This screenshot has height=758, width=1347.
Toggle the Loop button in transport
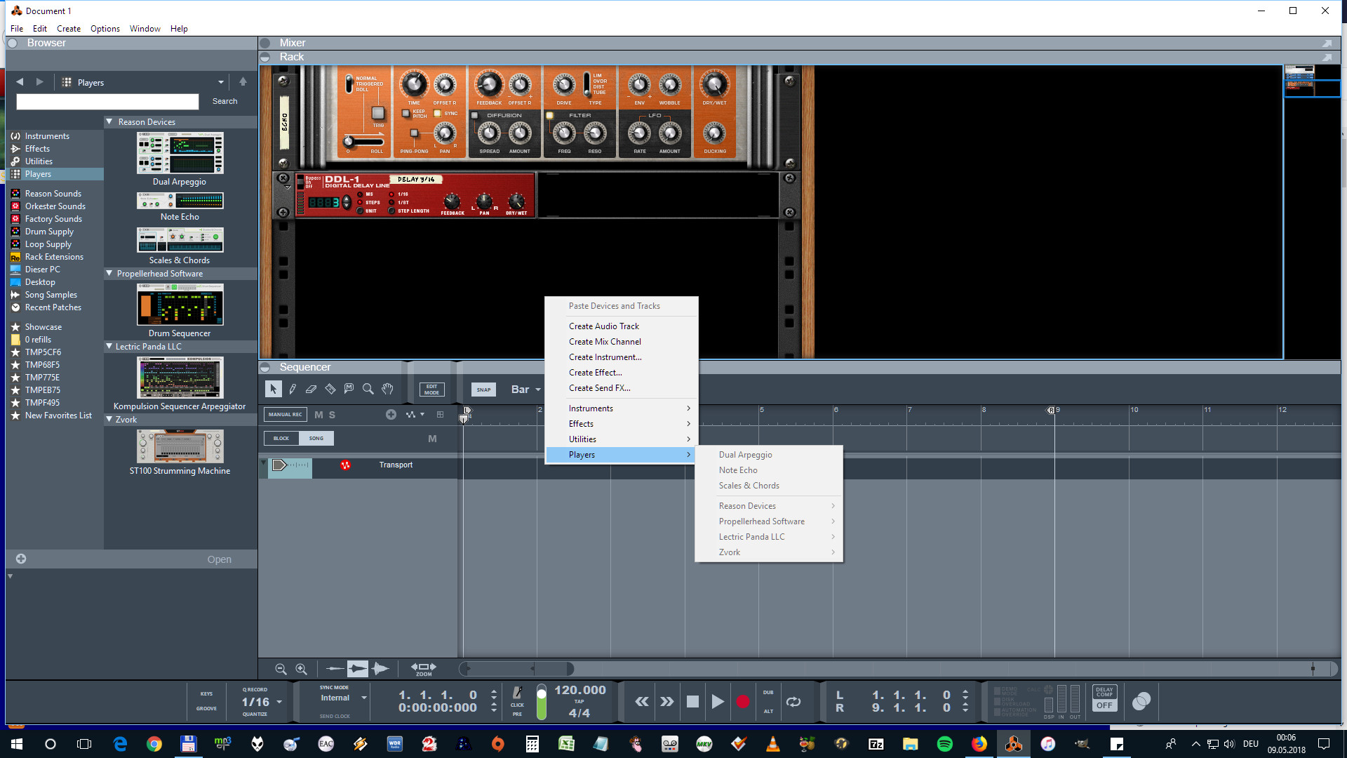[793, 701]
